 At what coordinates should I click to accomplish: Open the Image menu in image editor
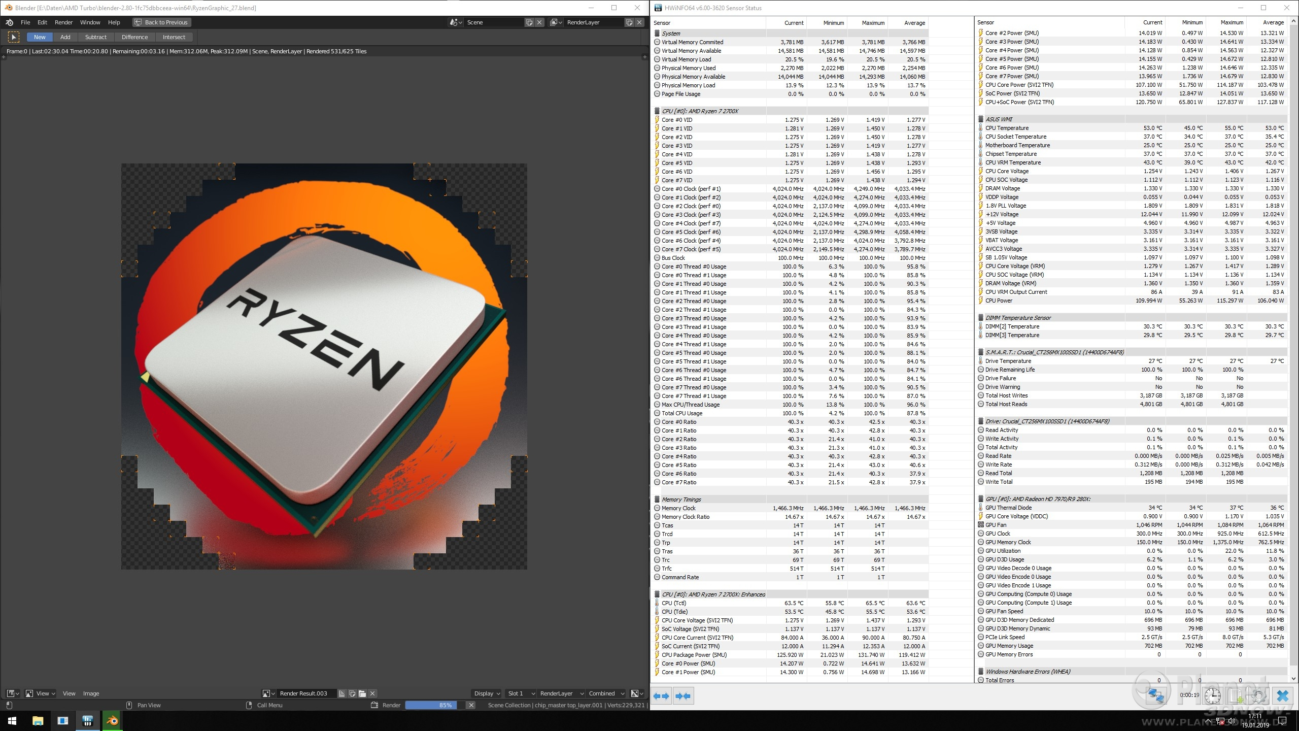point(91,693)
